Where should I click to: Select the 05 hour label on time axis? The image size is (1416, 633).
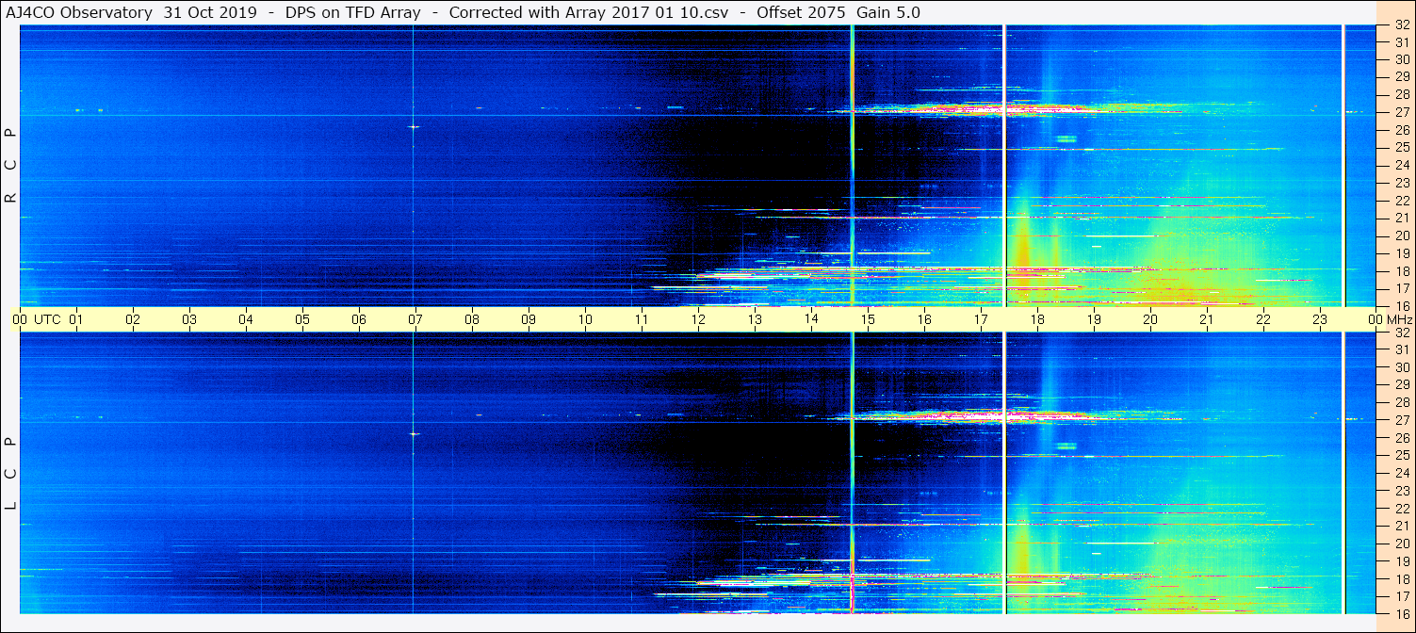[302, 319]
